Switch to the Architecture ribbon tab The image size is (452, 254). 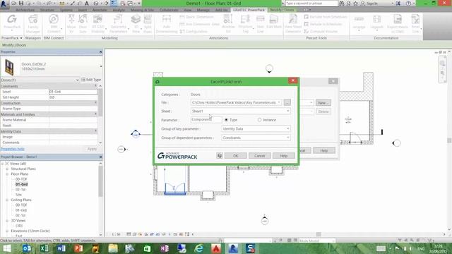(x=25, y=10)
